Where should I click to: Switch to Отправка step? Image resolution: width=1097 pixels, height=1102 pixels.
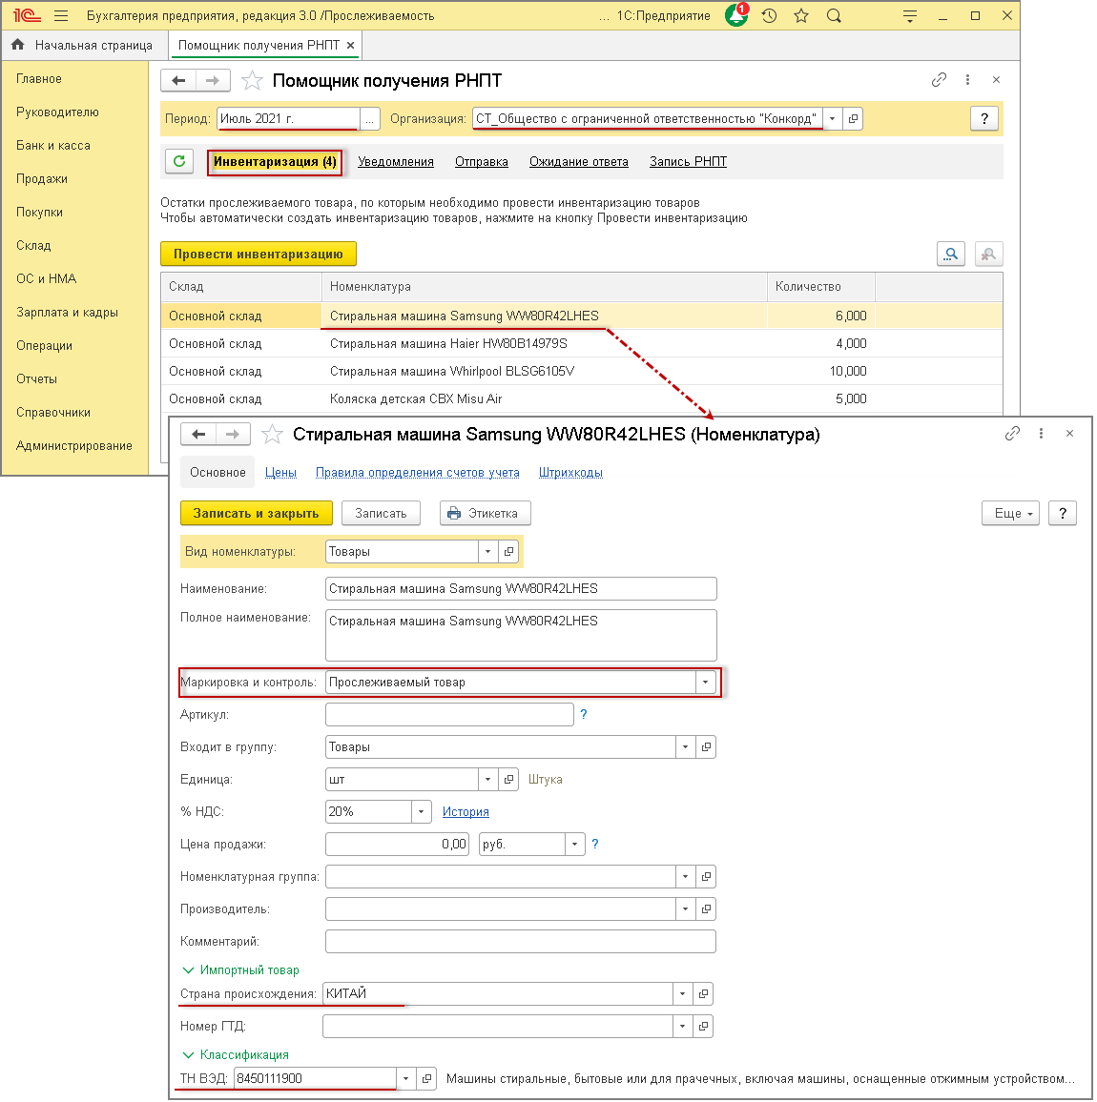point(482,162)
